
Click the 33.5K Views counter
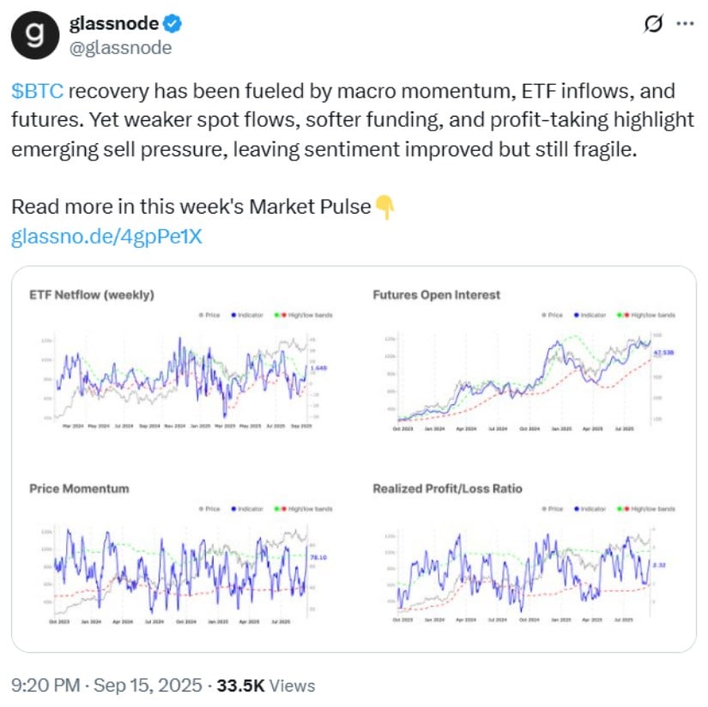(x=266, y=686)
